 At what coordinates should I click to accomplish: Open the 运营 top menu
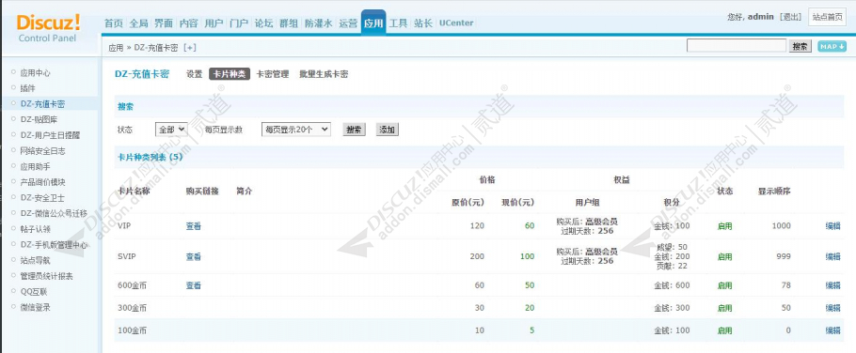pos(348,23)
